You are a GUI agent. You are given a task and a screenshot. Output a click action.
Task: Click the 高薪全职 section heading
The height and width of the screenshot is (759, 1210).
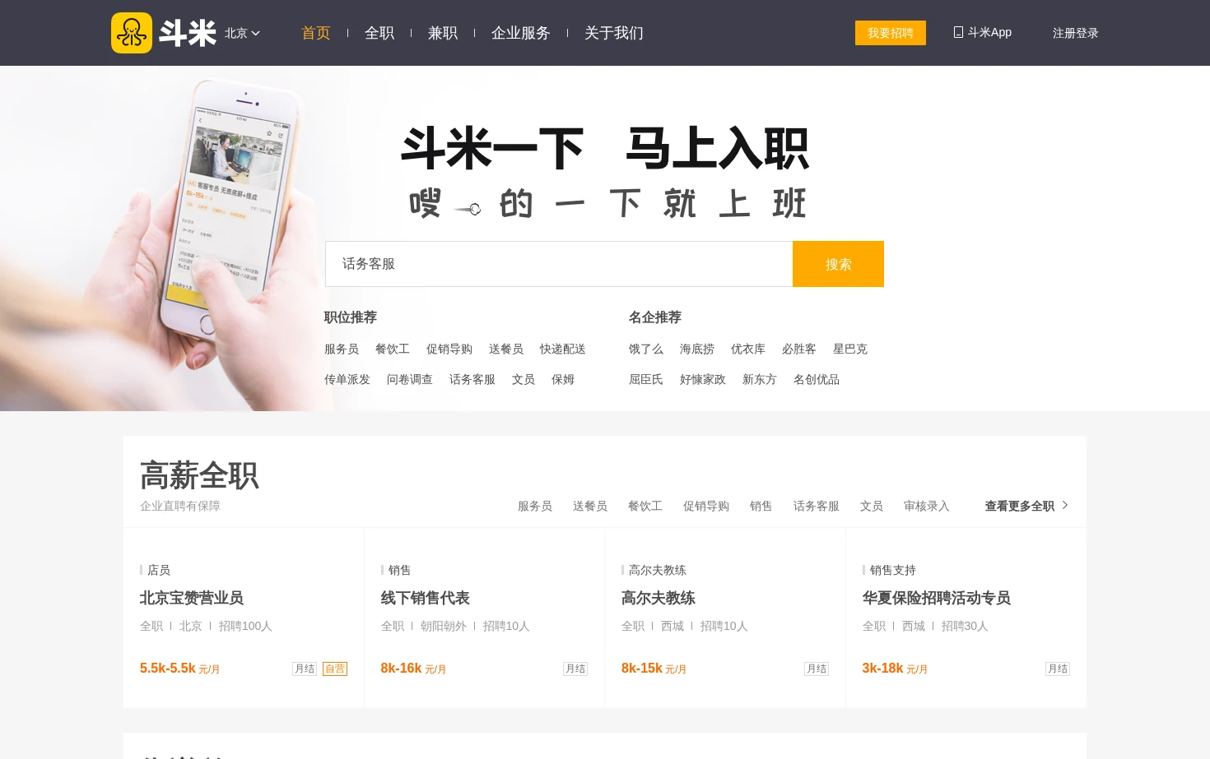[199, 476]
